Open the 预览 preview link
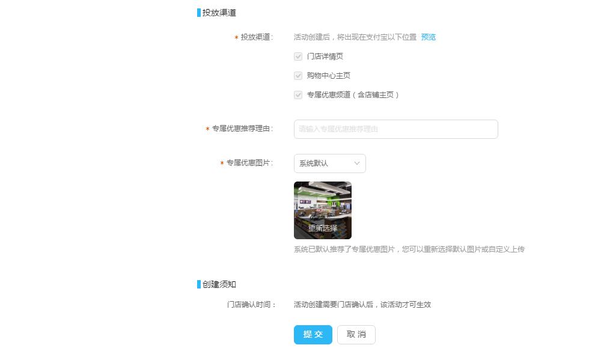 tap(428, 37)
